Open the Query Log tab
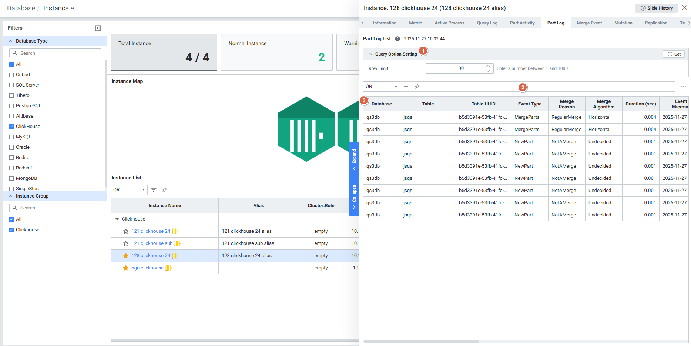Screen dimensions: 691x346 pyautogui.click(x=487, y=23)
